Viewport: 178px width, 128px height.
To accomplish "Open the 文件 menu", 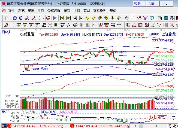I will [x=11, y=11].
